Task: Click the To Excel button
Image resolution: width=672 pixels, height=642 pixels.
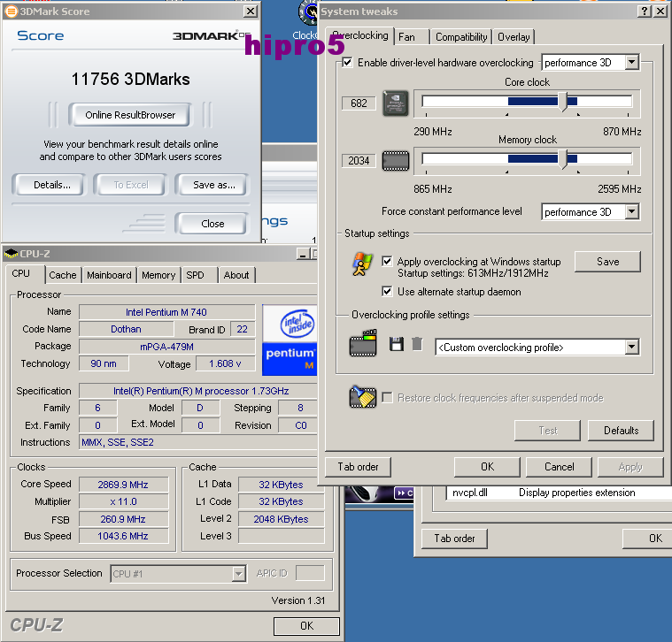Action: click(131, 185)
